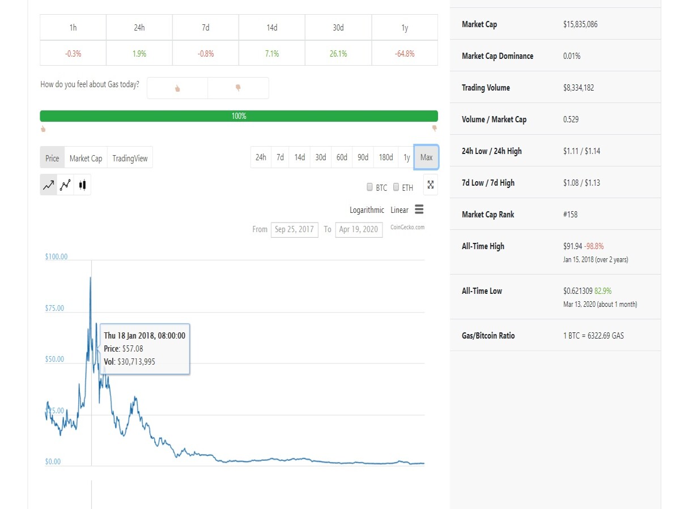Click the 24h change value 1.9%
This screenshot has width=680, height=509.
139,54
